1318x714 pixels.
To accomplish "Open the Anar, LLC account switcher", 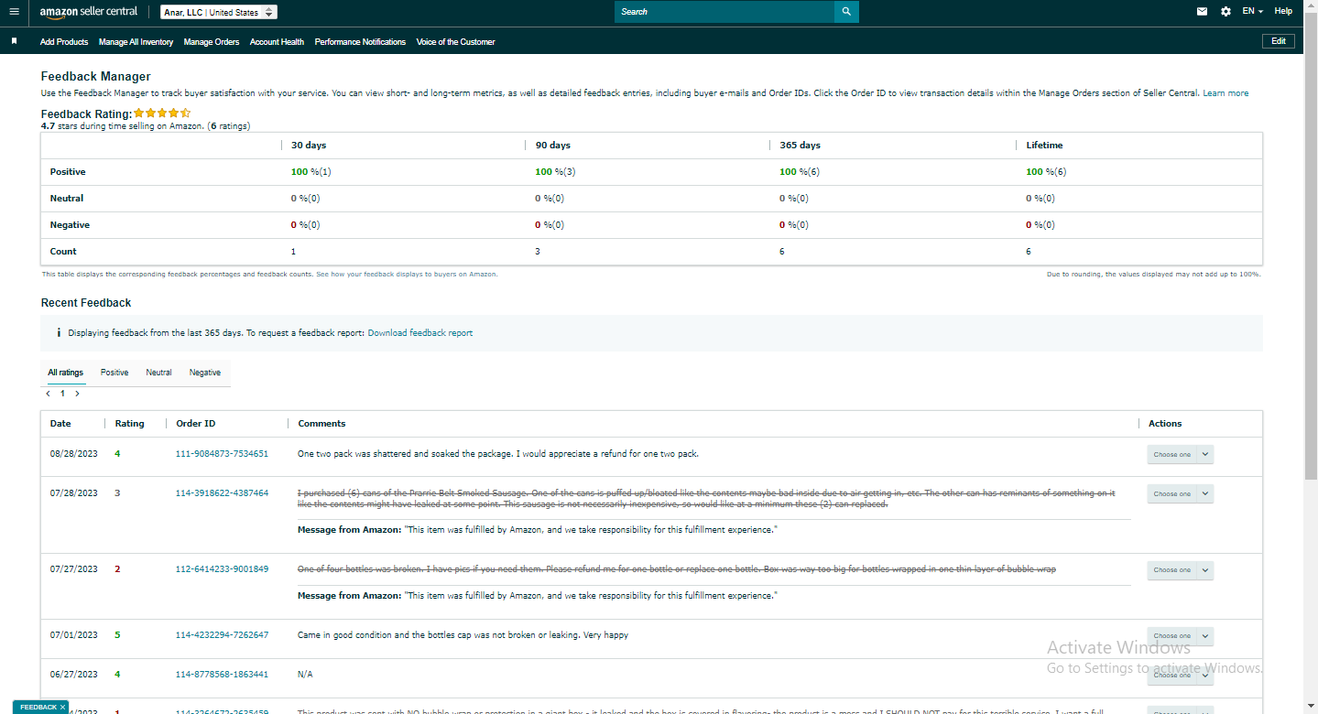I will (x=218, y=12).
